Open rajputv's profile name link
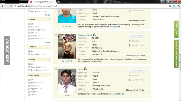Viewport: 181px width, 101px height. point(81,69)
